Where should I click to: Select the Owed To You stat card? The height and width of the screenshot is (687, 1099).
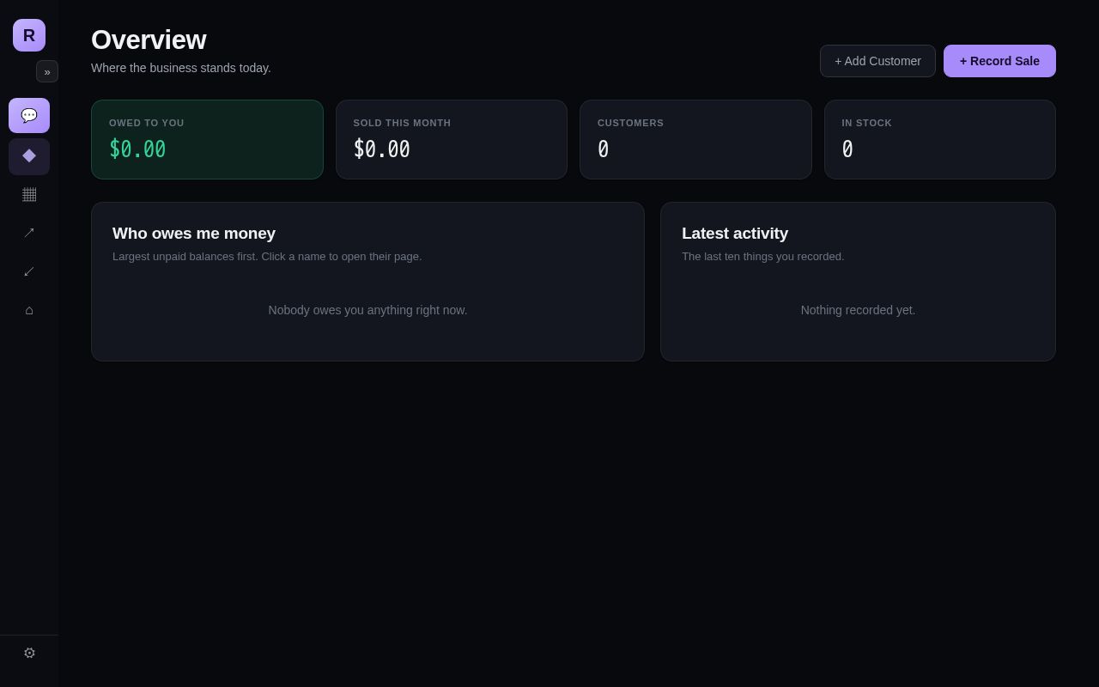(x=207, y=139)
